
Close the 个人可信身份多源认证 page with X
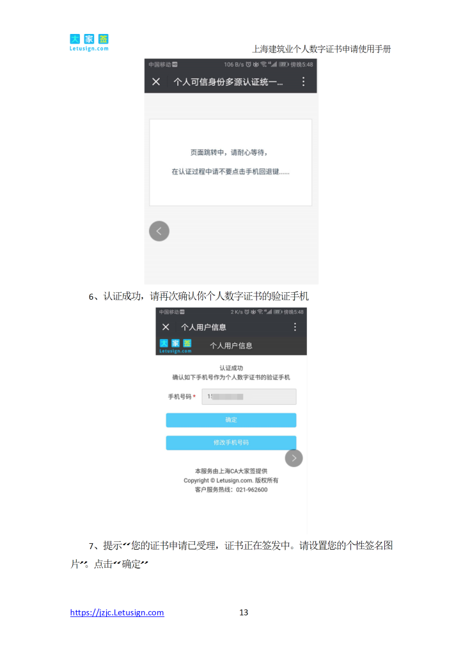tap(156, 81)
